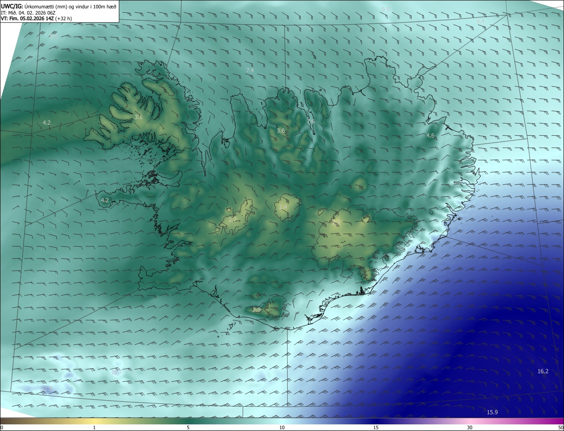564x431 pixels.
Task: Click the 3.1 value over the Westfjords
Action: coord(138,117)
